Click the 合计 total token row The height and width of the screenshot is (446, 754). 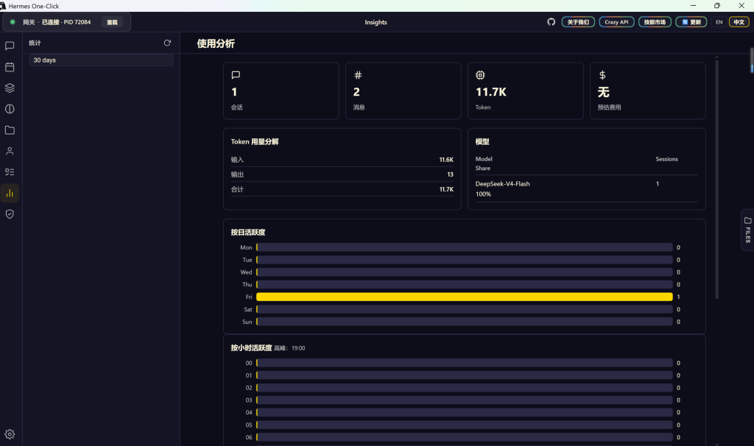[342, 189]
